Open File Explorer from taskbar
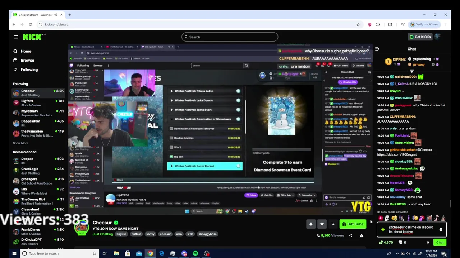The height and width of the screenshot is (258, 460). point(116,253)
